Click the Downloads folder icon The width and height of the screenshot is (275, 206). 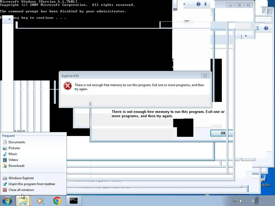(5, 166)
